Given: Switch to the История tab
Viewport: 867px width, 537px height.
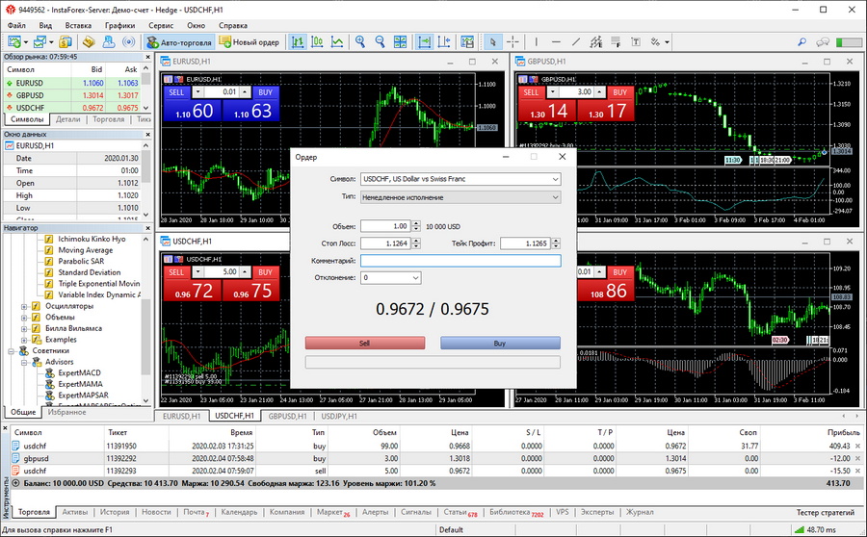Looking at the screenshot, I should (x=115, y=512).
